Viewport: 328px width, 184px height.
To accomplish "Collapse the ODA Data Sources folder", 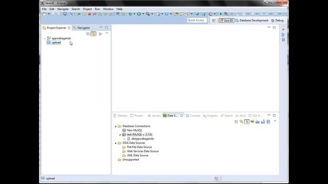I will (115, 143).
